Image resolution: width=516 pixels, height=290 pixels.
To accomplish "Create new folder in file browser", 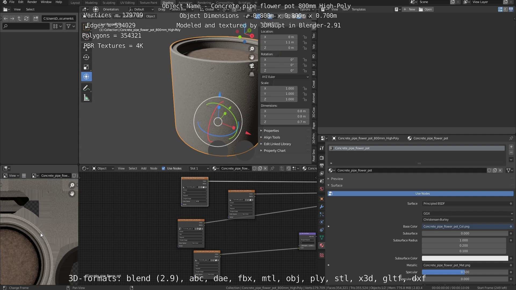I will tap(36, 19).
